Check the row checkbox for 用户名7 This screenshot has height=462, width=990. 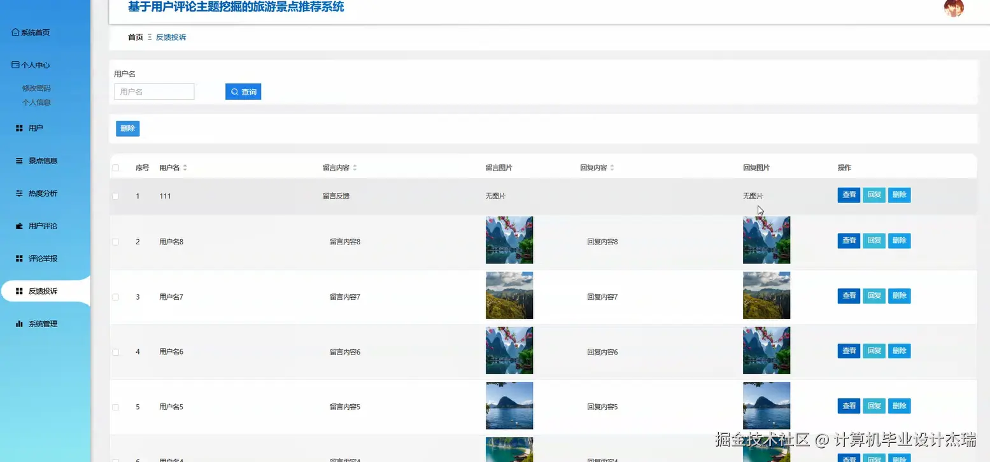tap(116, 297)
